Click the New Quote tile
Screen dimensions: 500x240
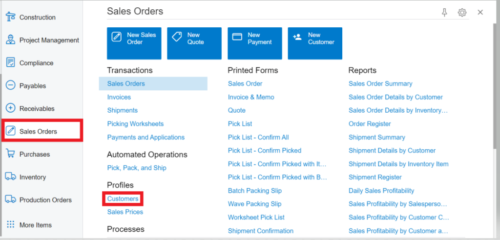coord(194,43)
